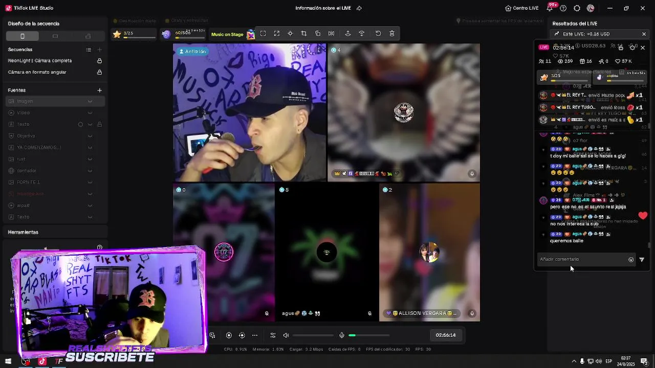
Task: Toggle lock on NeonLight Cámara completa
Action: pos(100,61)
